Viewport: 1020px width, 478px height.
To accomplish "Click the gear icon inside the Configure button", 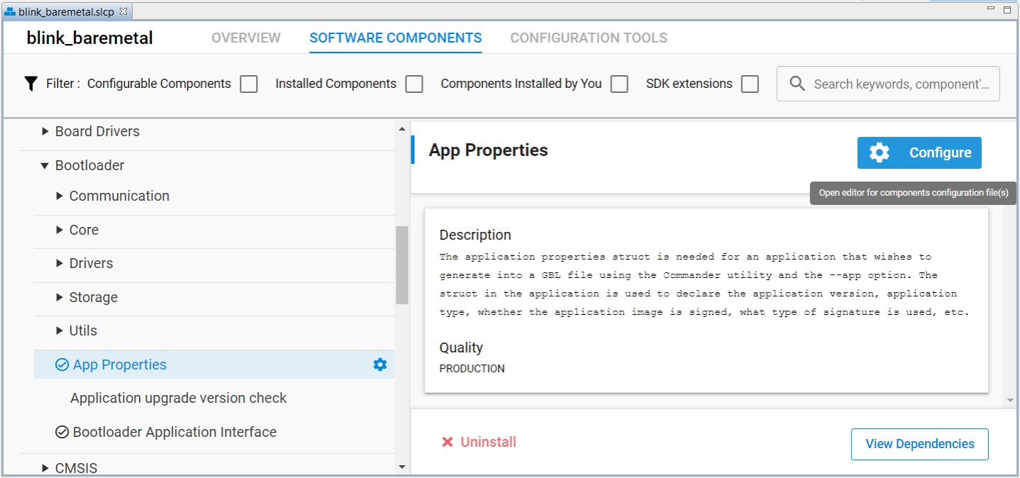I will [x=879, y=152].
